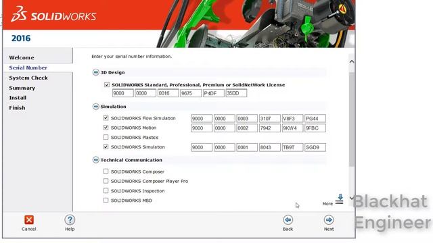This screenshot has height=243, width=433.
Task: Click Motion serial field 9KW4
Action: click(x=292, y=128)
